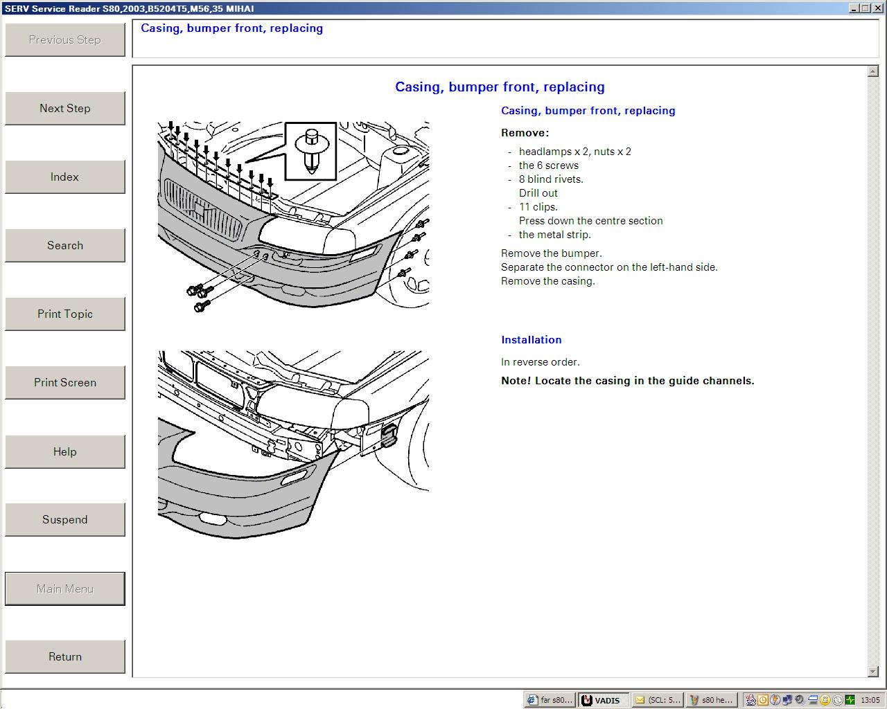Click the Previous Step button
Screen dimensions: 887x709
click(x=65, y=40)
